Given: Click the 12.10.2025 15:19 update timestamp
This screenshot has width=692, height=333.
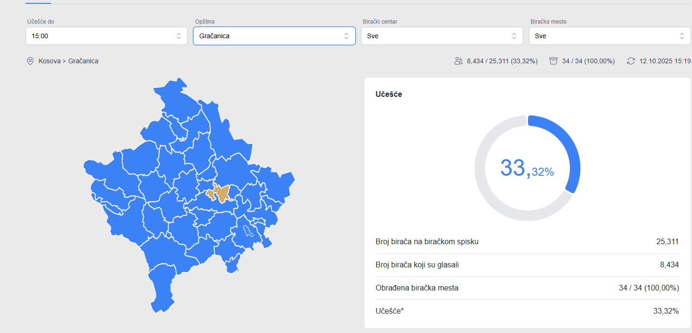Looking at the screenshot, I should coord(665,61).
